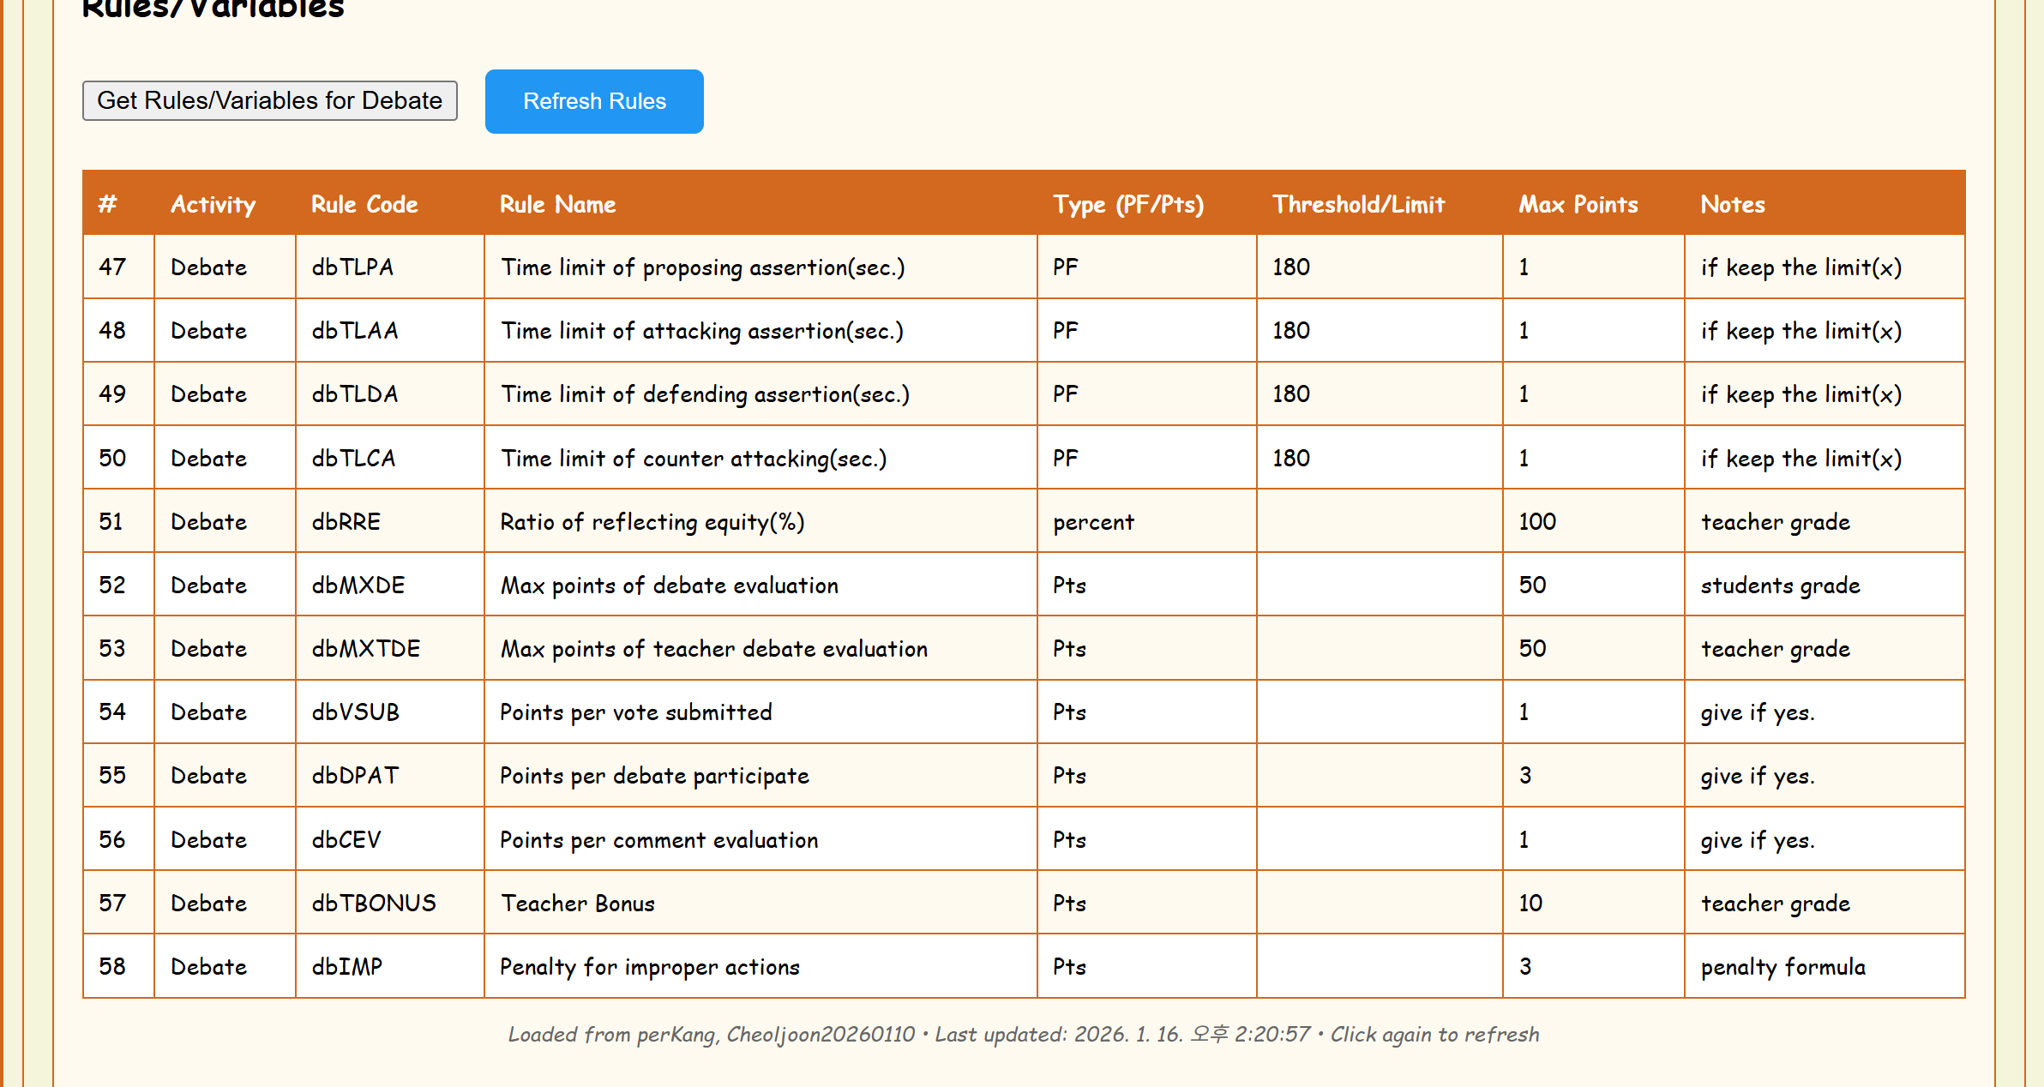Click the Type (PF/Pts) column header
Viewport: 2044px width, 1087px height.
[x=1128, y=204]
